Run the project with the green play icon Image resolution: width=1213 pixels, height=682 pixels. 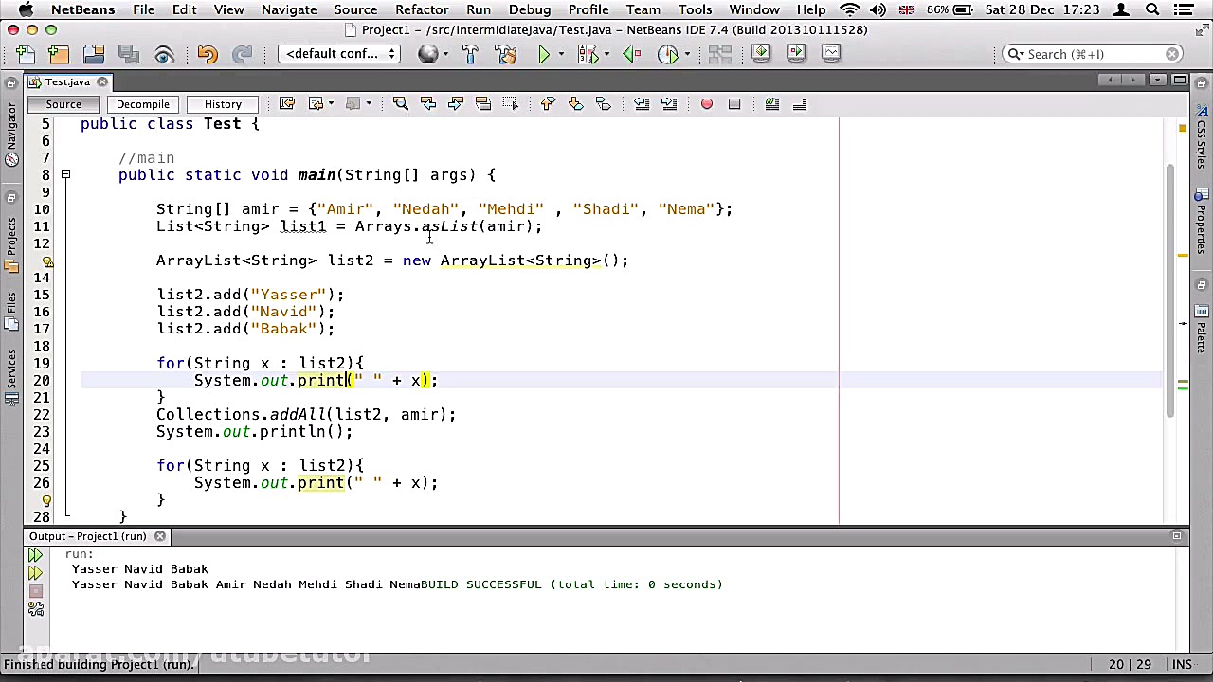tap(544, 54)
